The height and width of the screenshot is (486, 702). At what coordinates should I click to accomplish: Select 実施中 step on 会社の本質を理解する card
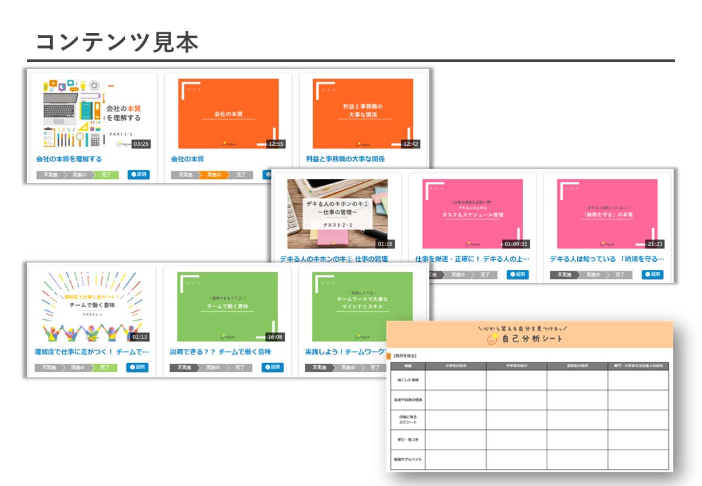pos(79,175)
